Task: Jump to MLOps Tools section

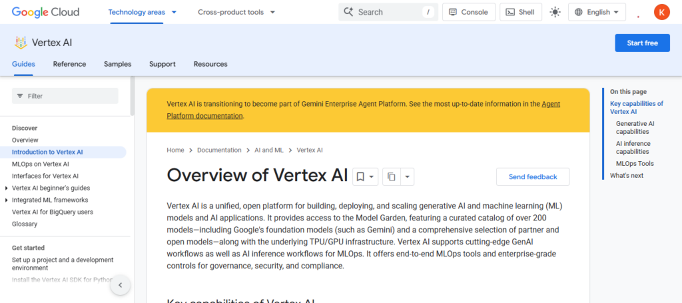Action: pyautogui.click(x=635, y=163)
